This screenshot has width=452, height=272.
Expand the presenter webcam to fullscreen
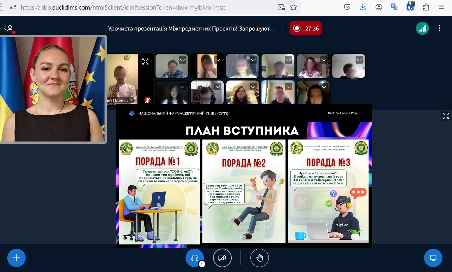[145, 62]
